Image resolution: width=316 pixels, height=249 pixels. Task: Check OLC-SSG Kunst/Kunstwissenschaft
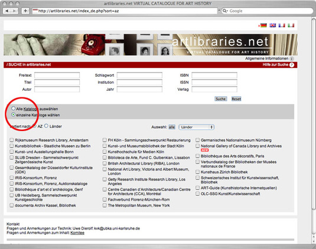[x=198, y=194]
